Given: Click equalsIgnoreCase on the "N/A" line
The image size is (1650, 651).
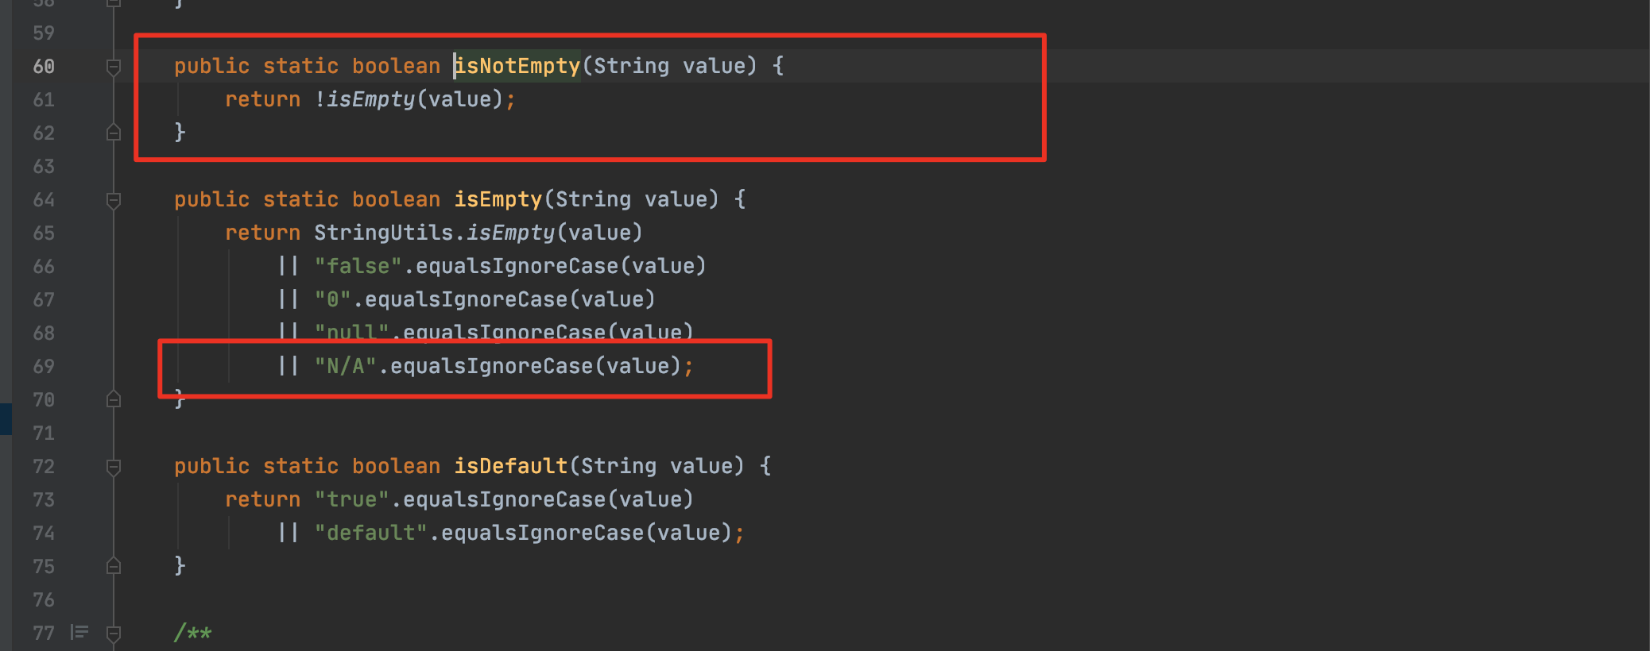Looking at the screenshot, I should coord(492,366).
